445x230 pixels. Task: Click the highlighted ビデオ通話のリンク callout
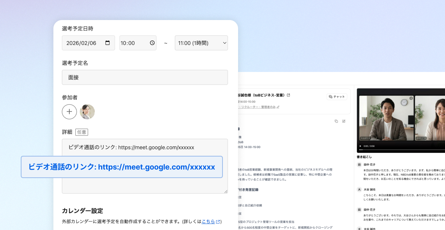(122, 167)
